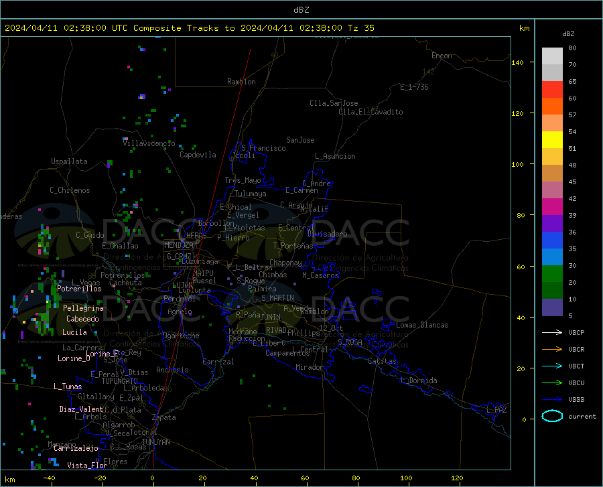
Task: Select the purple 39 dBZ color swatch
Action: coord(552,224)
